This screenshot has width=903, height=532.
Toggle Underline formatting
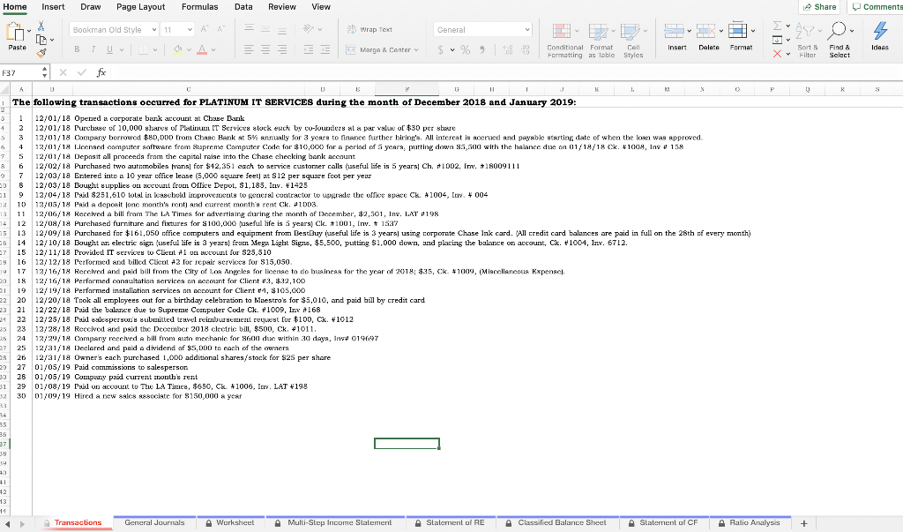(x=109, y=50)
